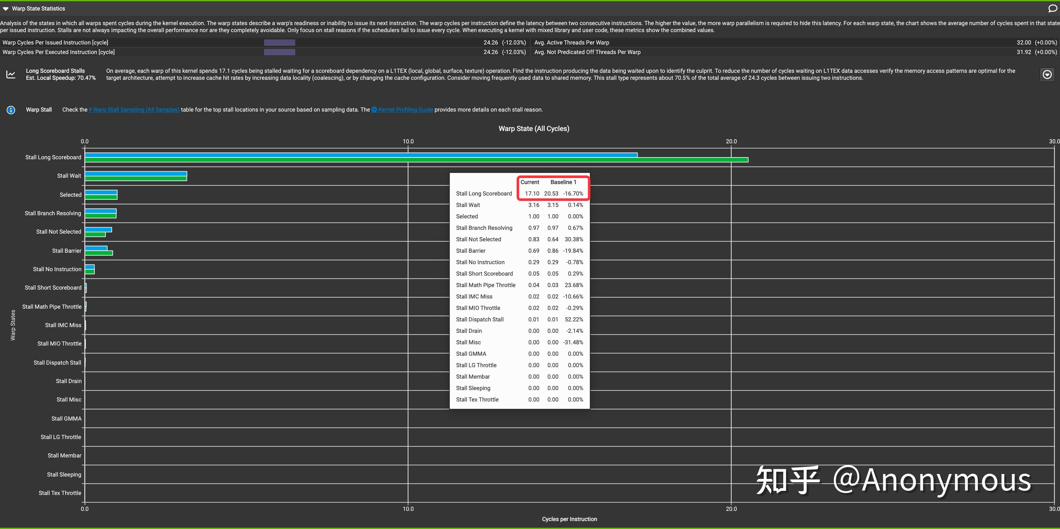Viewport: 1060px width, 529px height.
Task: Click the purple mini-bar for Warp Cycles Per Executed Instruction
Action: (279, 52)
